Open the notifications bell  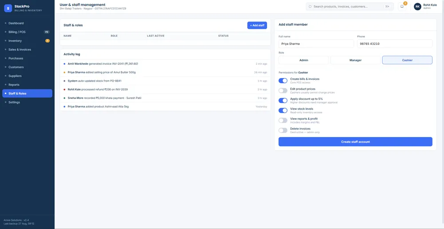pos(402,7)
